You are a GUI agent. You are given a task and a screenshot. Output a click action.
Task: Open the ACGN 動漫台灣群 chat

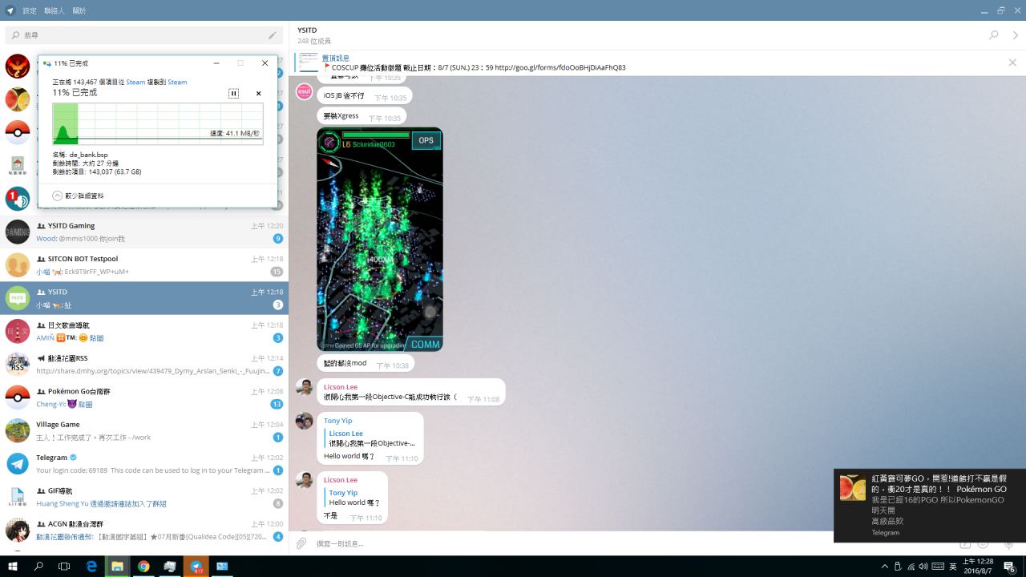click(x=144, y=530)
